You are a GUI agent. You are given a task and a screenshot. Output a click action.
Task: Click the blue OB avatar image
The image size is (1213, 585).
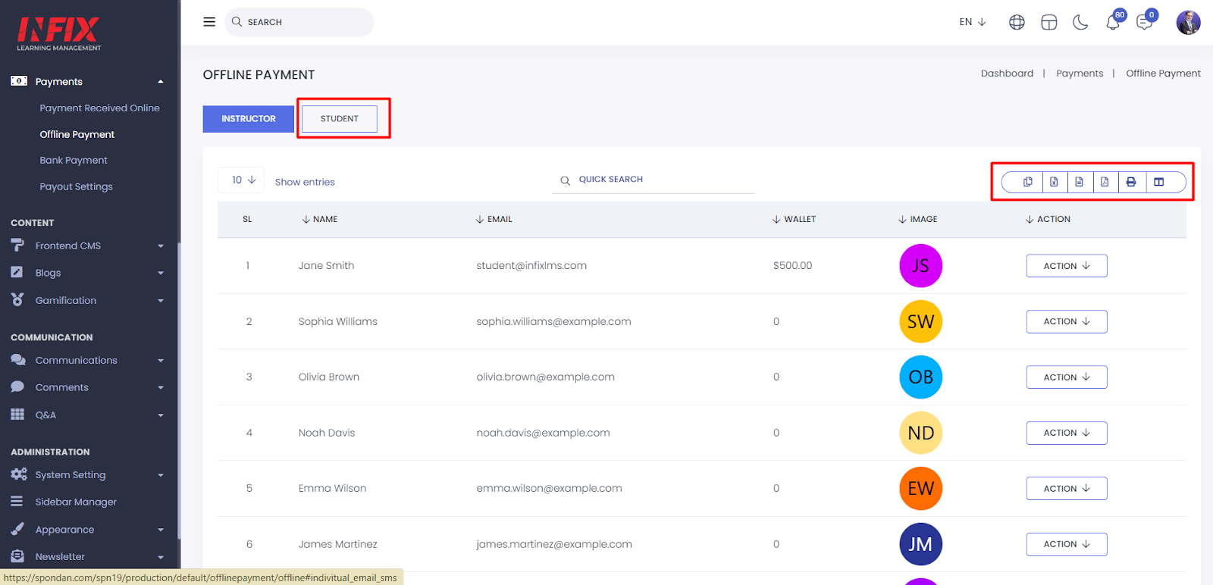pos(920,377)
